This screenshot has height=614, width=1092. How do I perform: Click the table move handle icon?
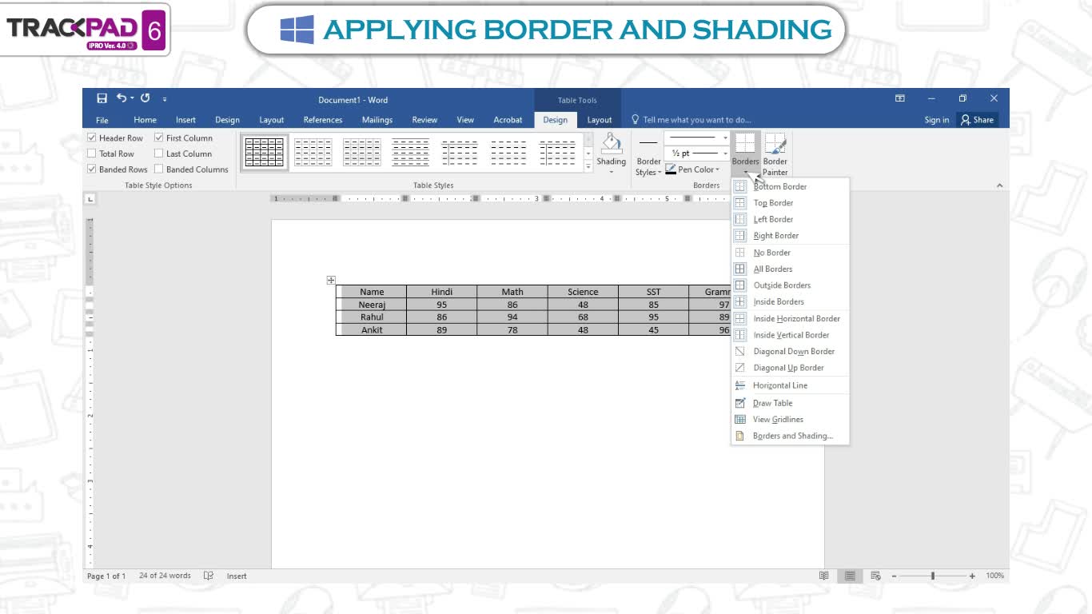331,280
